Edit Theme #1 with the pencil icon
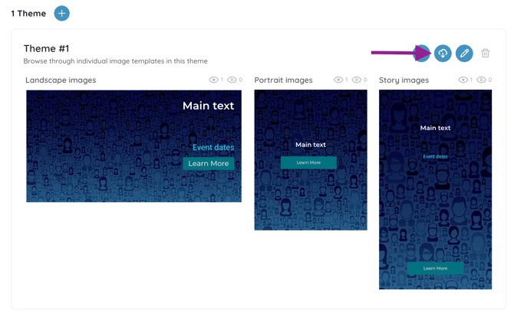514x320 pixels. pyautogui.click(x=464, y=53)
